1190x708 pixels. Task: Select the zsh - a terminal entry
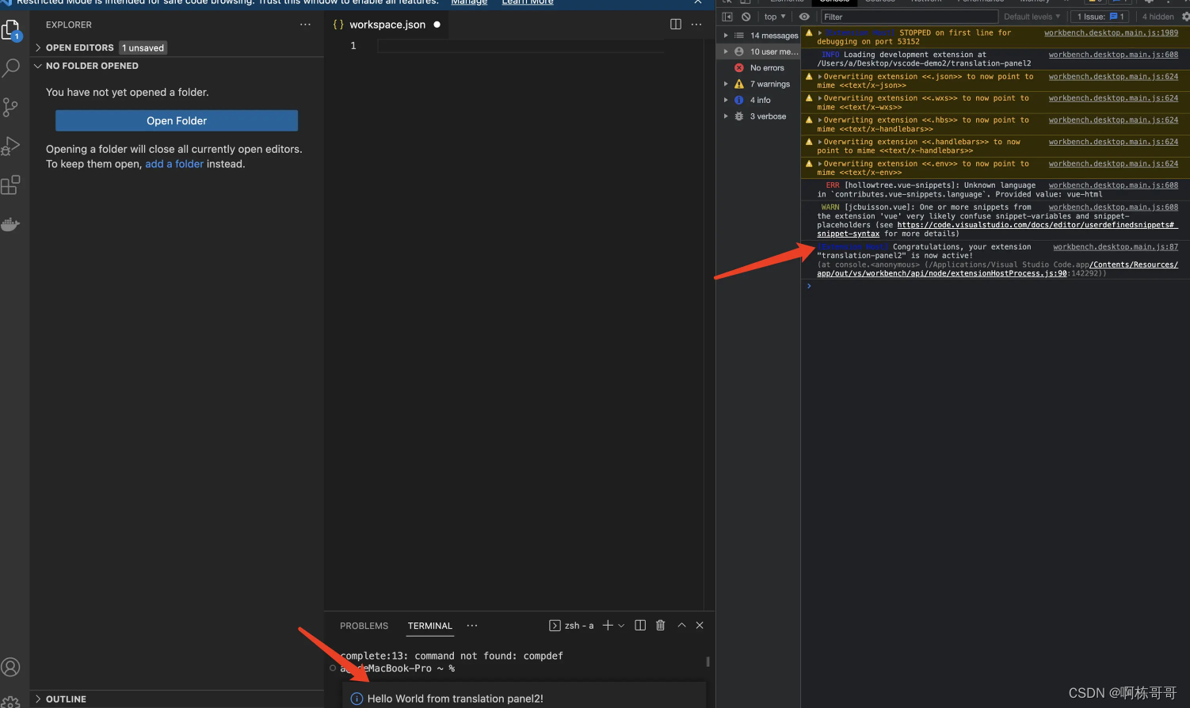[571, 626]
